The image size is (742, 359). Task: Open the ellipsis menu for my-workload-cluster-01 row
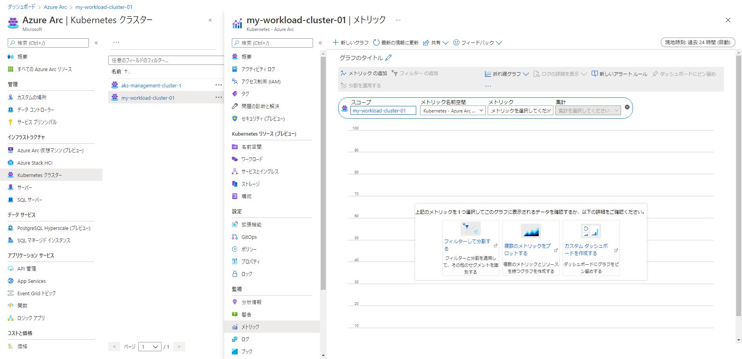click(x=218, y=97)
